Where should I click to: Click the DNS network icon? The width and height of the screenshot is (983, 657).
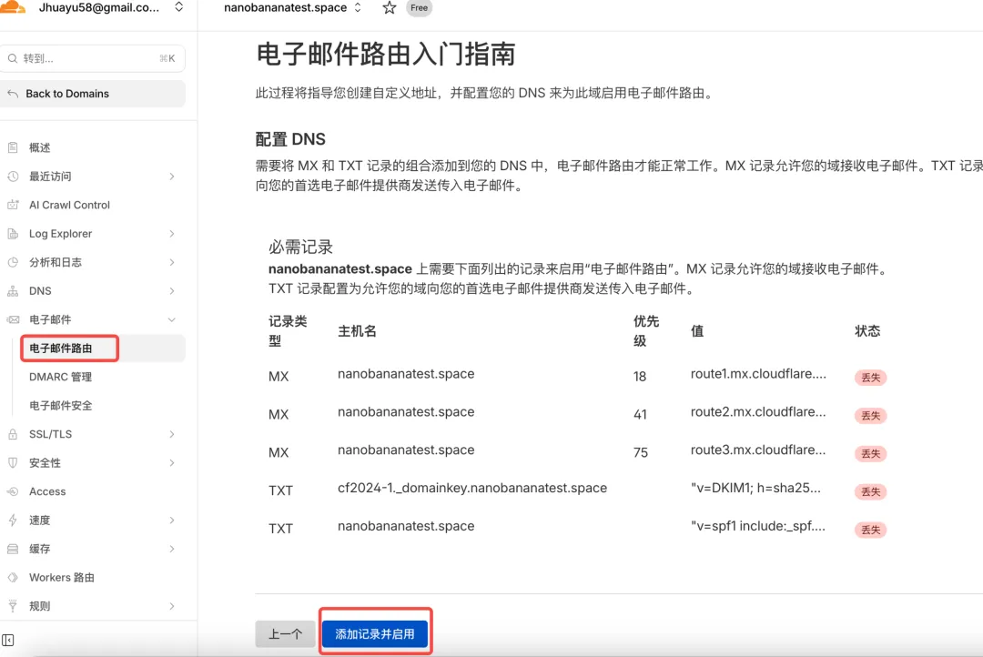click(13, 291)
